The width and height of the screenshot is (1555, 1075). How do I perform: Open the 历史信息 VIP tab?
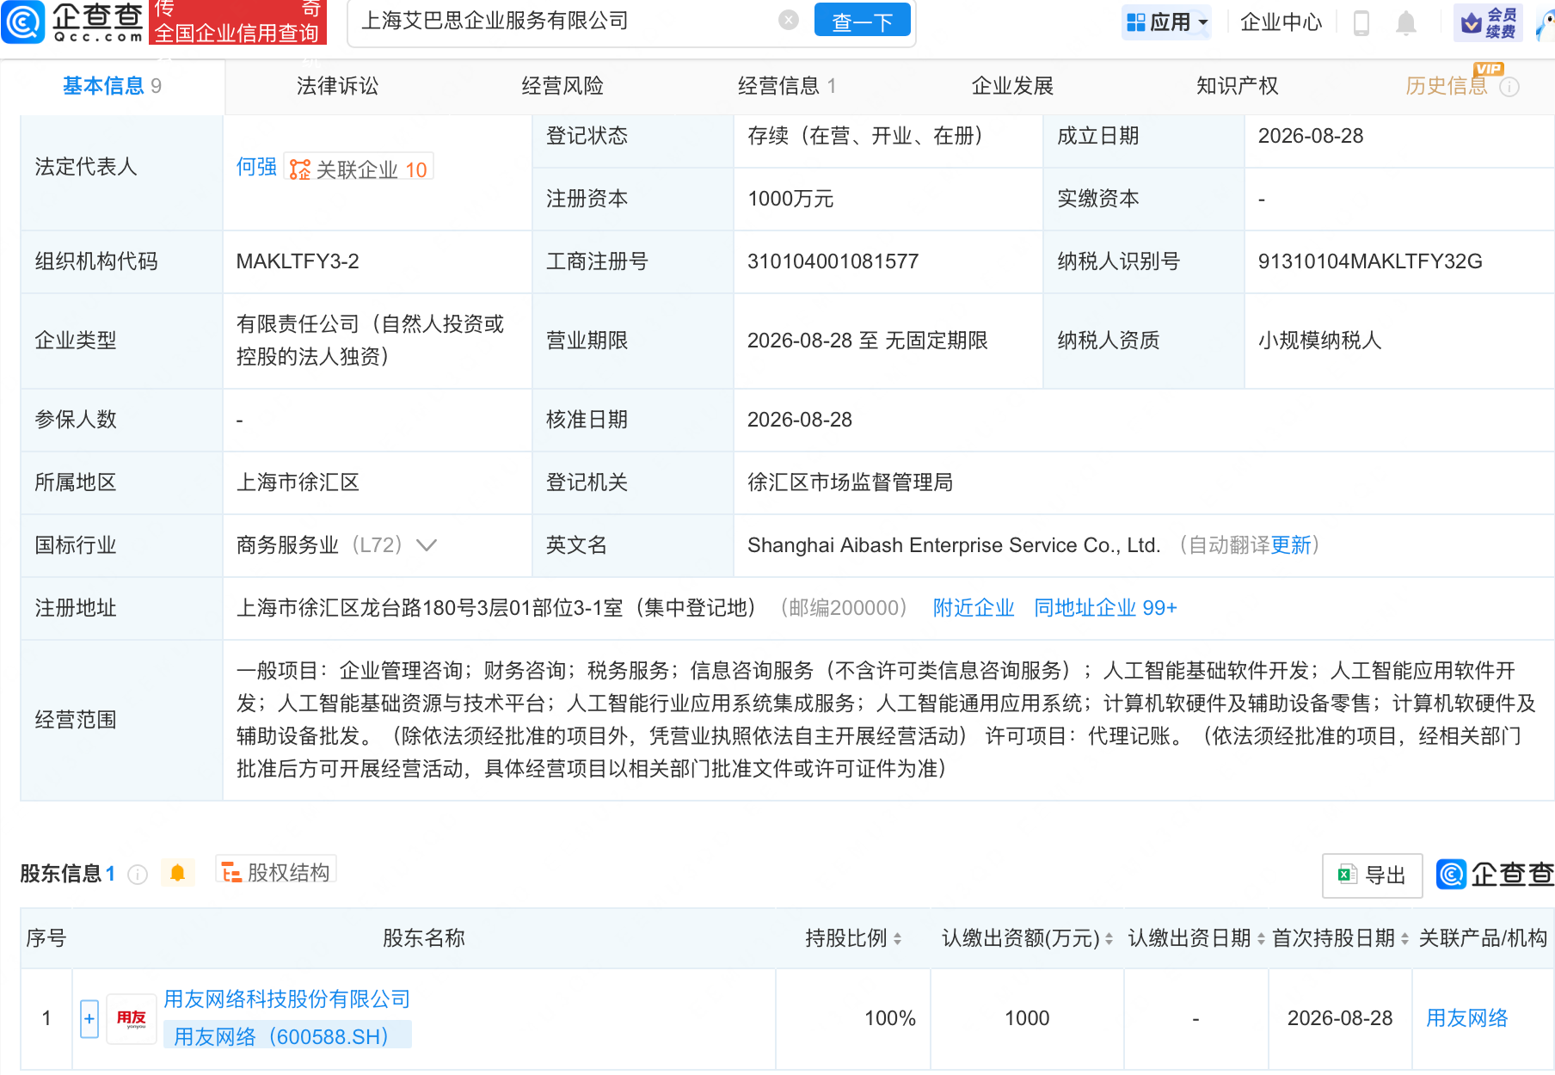coord(1447,86)
